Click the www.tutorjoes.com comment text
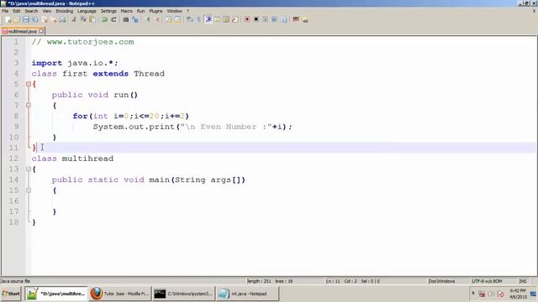This screenshot has height=302, width=538. 90,42
